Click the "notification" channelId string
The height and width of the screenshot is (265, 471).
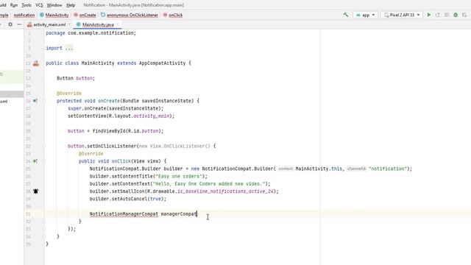[388, 169]
